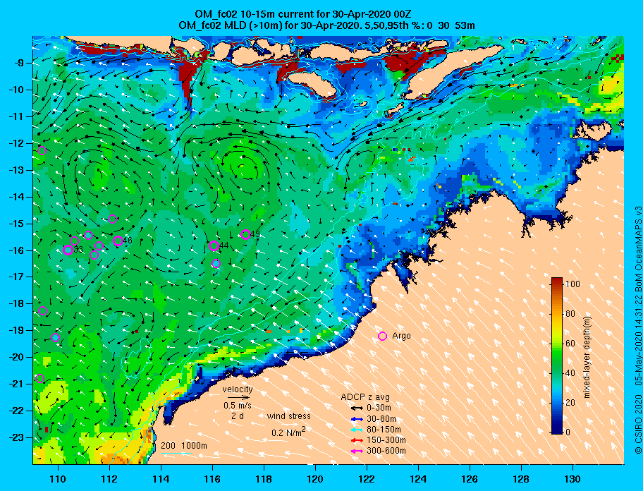
Task: Click the '300-600m' depth range label
Action: (x=386, y=451)
